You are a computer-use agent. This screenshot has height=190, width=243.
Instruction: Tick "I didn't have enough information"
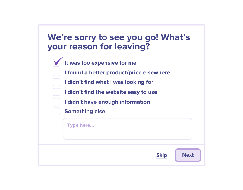[x=56, y=102]
